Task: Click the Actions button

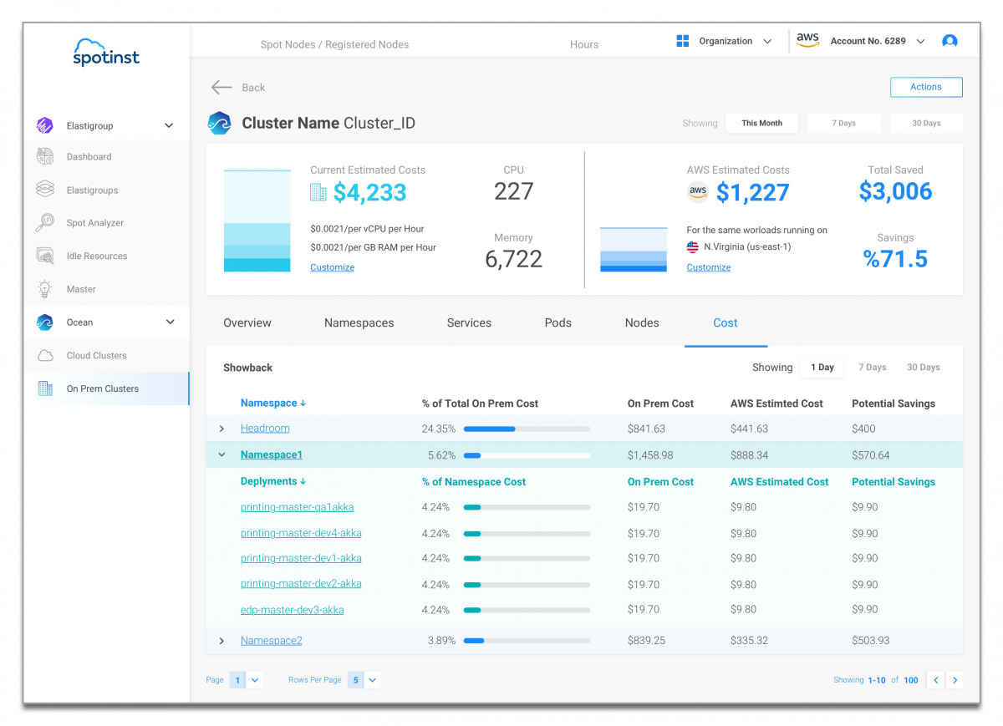Action: tap(926, 87)
